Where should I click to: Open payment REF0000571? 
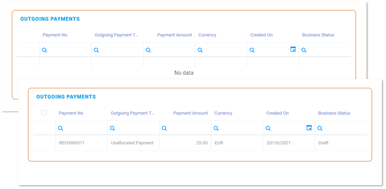pyautogui.click(x=71, y=143)
